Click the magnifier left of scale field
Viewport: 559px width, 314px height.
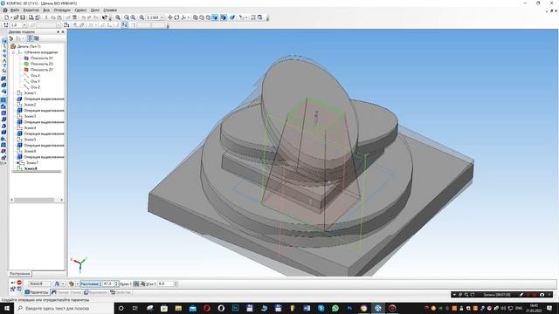(x=141, y=17)
